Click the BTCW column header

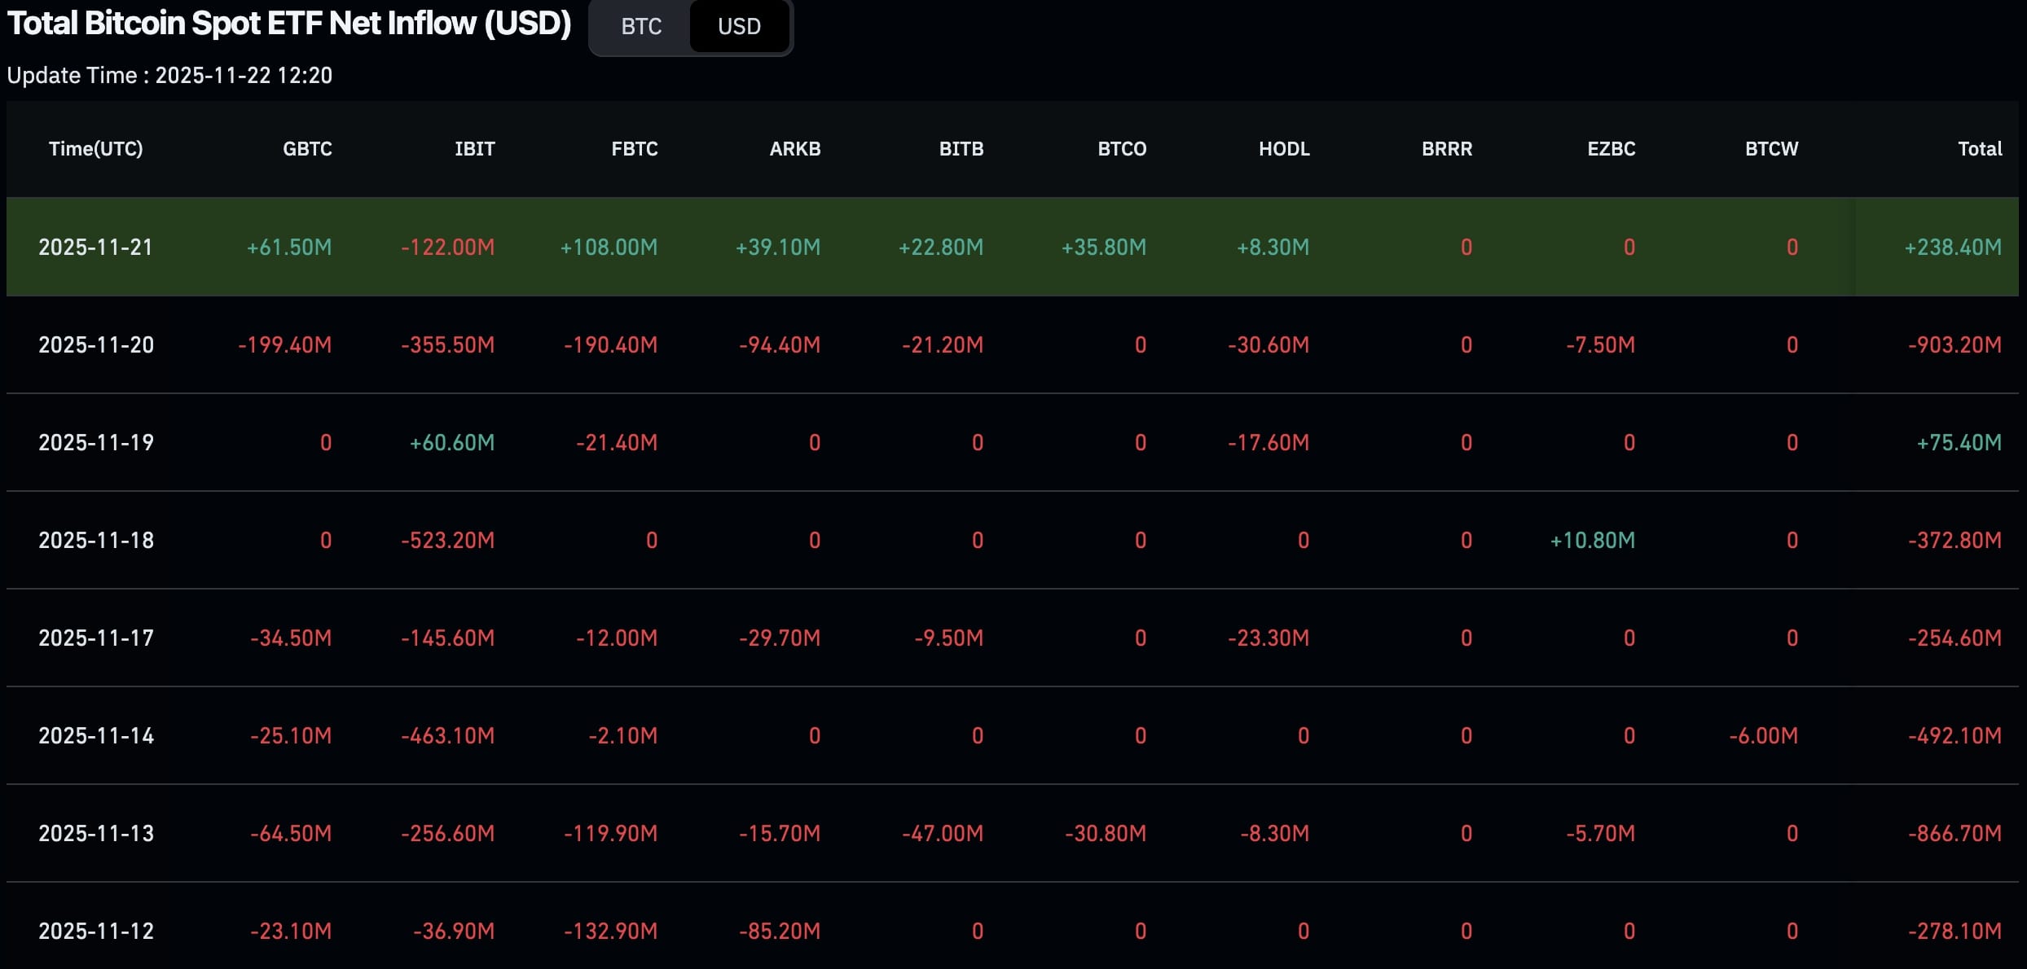click(1771, 149)
